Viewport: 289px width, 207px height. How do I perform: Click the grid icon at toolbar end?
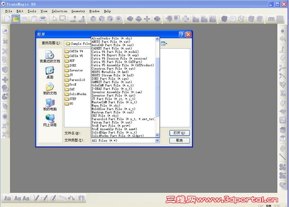pyautogui.click(x=280, y=19)
